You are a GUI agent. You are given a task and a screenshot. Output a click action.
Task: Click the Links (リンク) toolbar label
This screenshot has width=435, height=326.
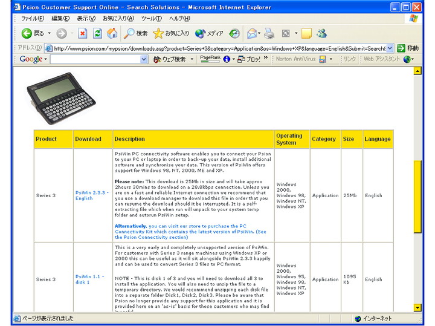pos(350,59)
